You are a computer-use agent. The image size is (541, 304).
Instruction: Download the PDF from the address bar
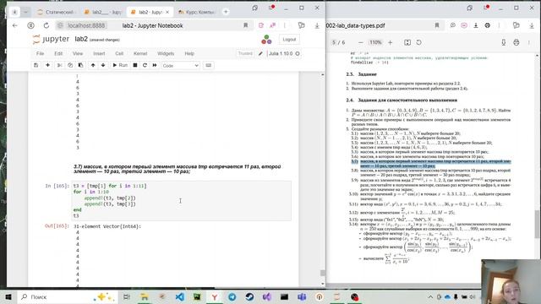(476, 25)
